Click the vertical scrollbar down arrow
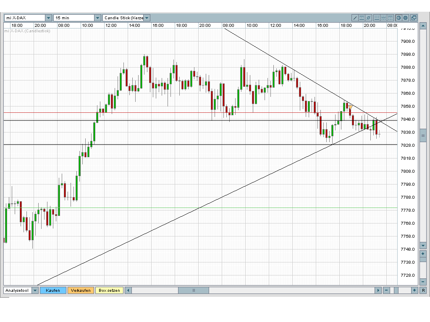 pyautogui.click(x=423, y=246)
